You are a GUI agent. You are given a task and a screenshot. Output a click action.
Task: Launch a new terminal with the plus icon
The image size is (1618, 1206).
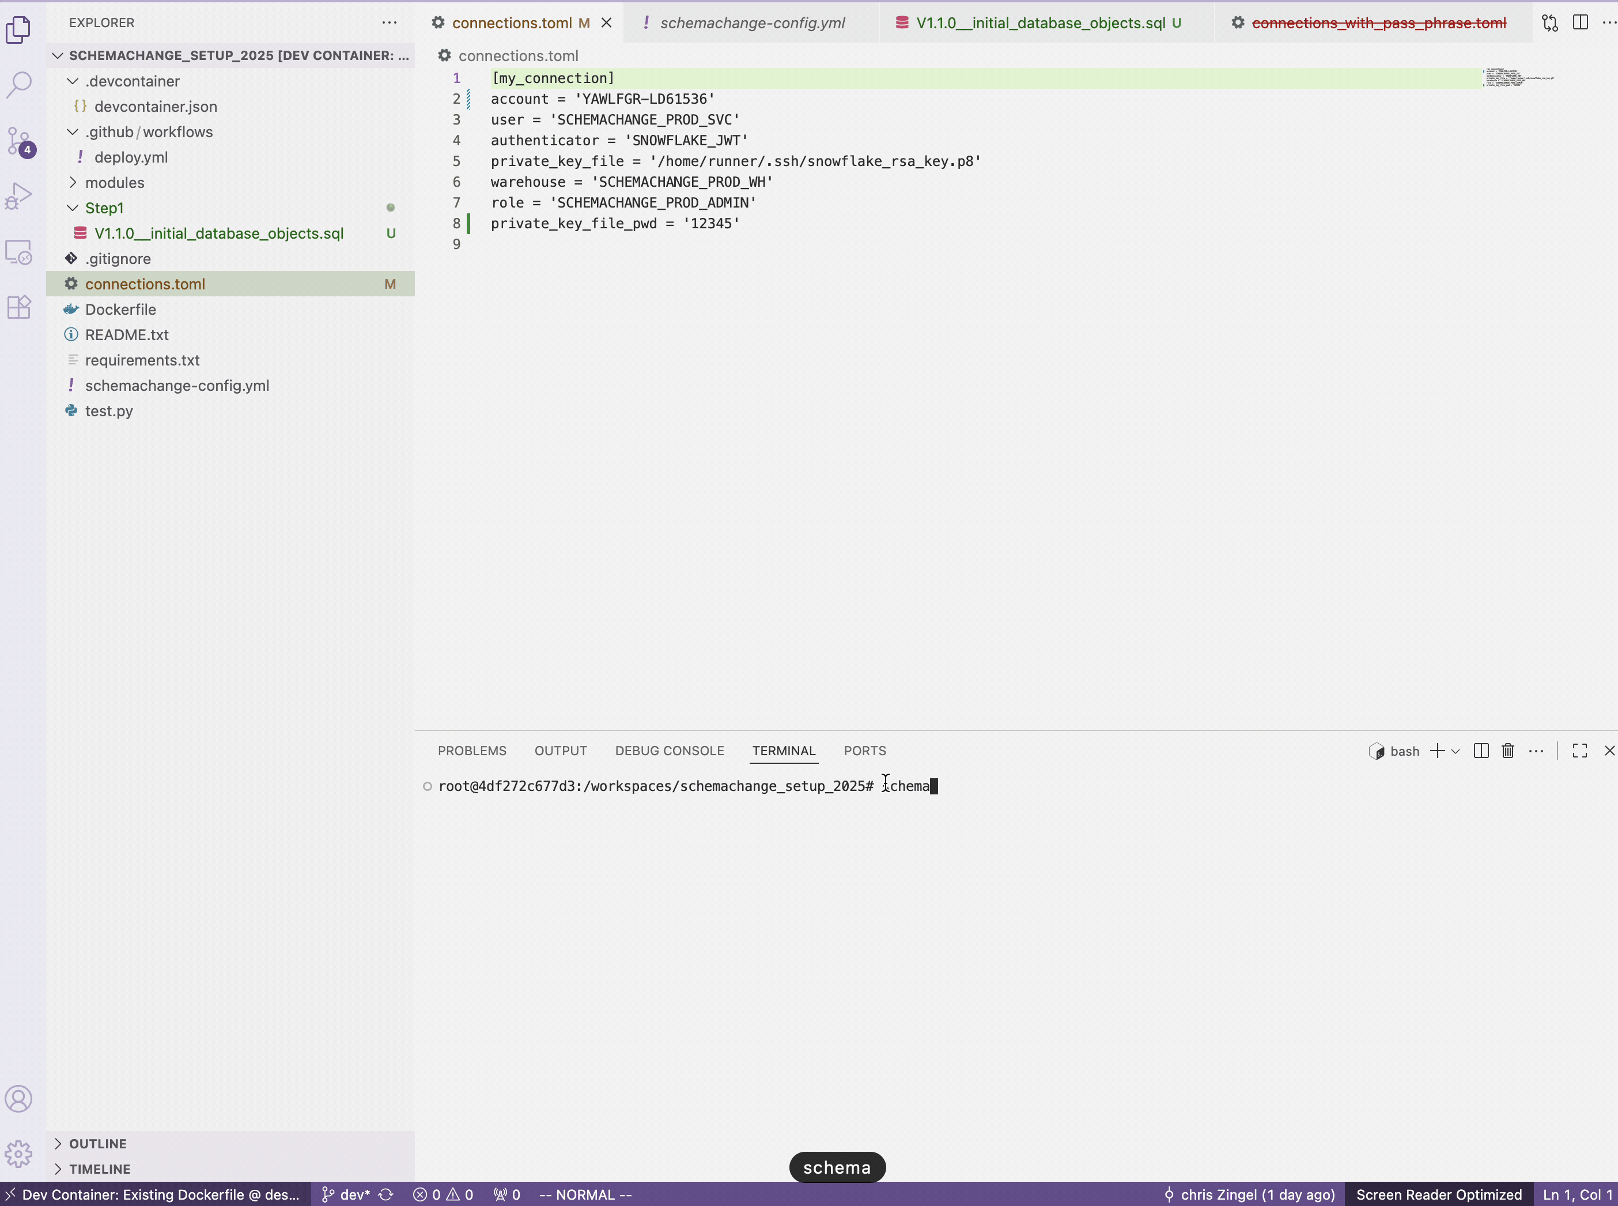click(1438, 751)
